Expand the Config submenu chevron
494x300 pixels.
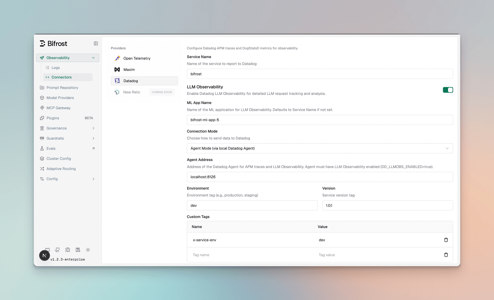[93, 179]
